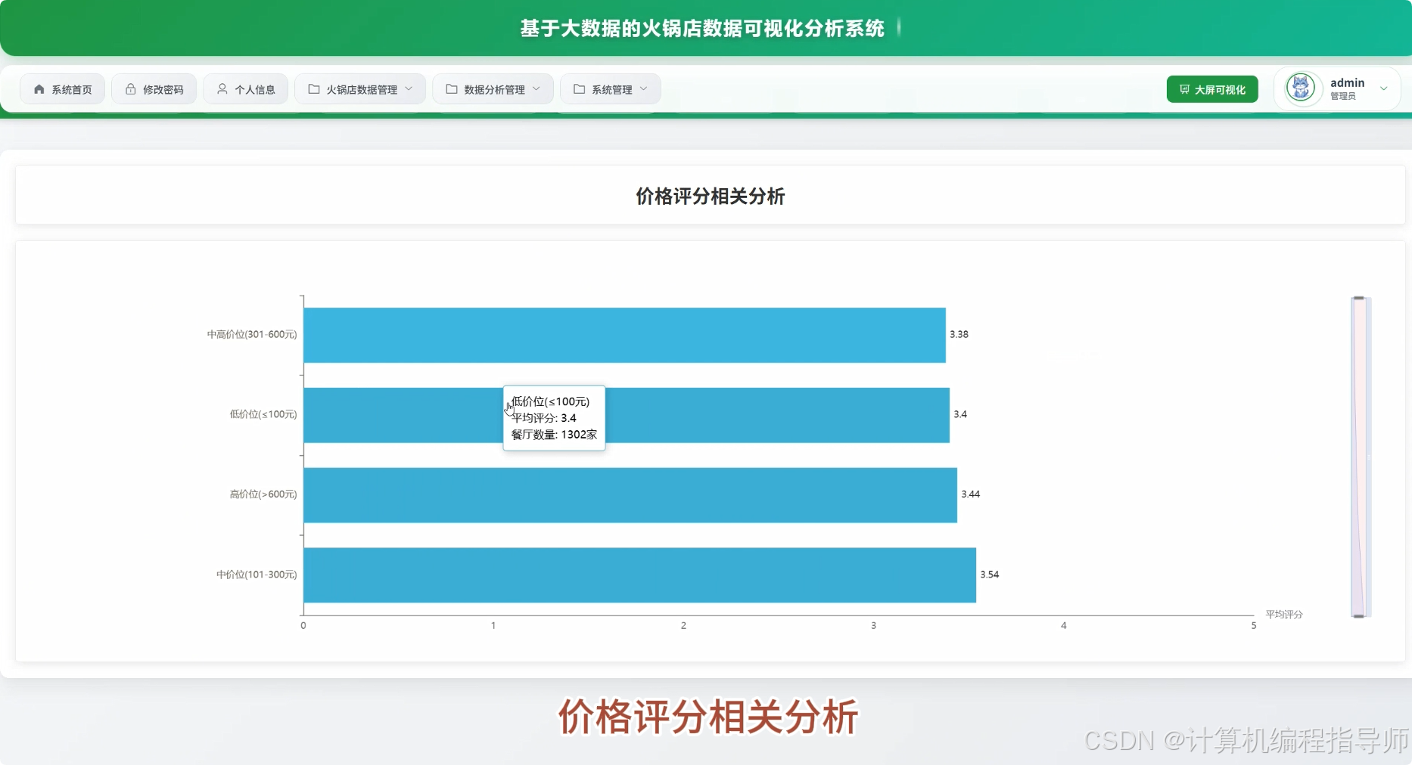This screenshot has height=765, width=1412.
Task: Expand the 数据分析管理 chevron
Action: tap(537, 89)
